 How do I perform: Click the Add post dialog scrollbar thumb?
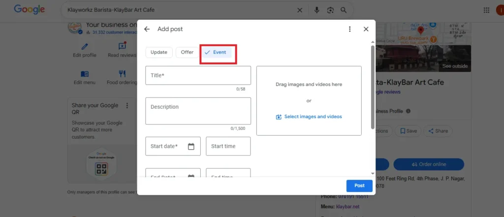tap(373, 87)
